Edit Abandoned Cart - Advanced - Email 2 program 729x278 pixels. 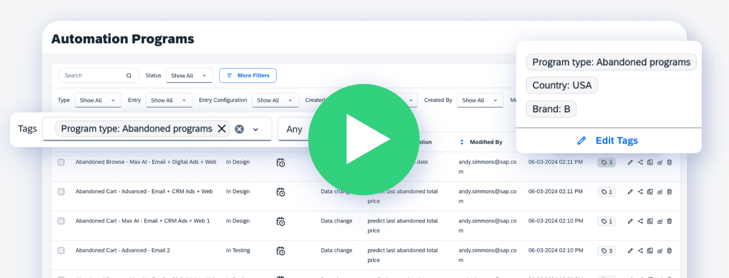631,251
